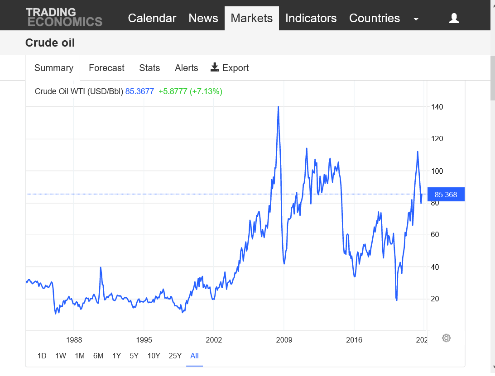Expand the navbar caret dropdown

pyautogui.click(x=416, y=19)
